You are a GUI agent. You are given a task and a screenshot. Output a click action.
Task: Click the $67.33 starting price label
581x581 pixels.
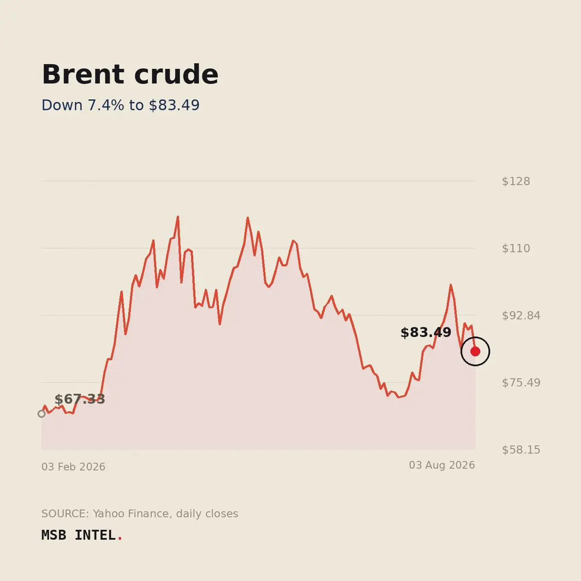pyautogui.click(x=80, y=399)
